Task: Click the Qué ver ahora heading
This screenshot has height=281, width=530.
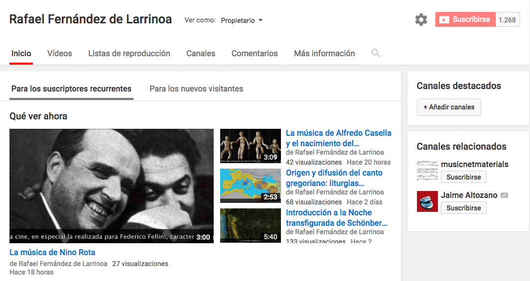Action: (38, 116)
